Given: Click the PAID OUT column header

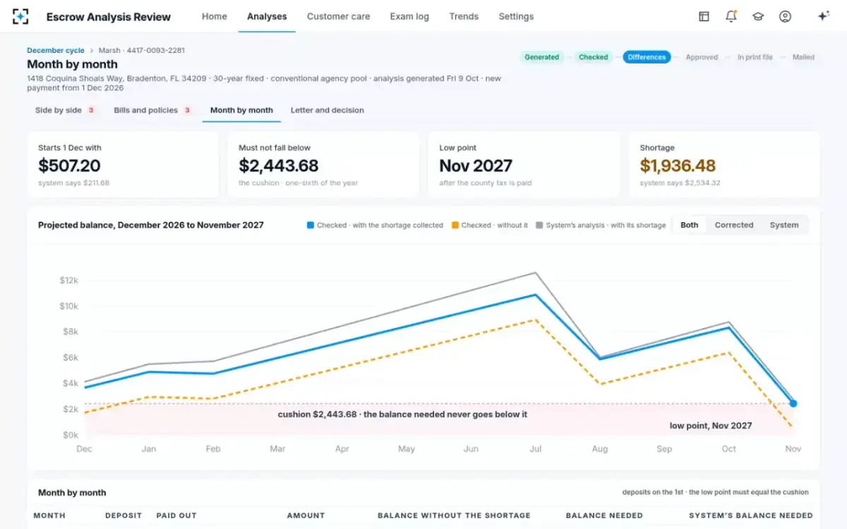Looking at the screenshot, I should coord(176,516).
